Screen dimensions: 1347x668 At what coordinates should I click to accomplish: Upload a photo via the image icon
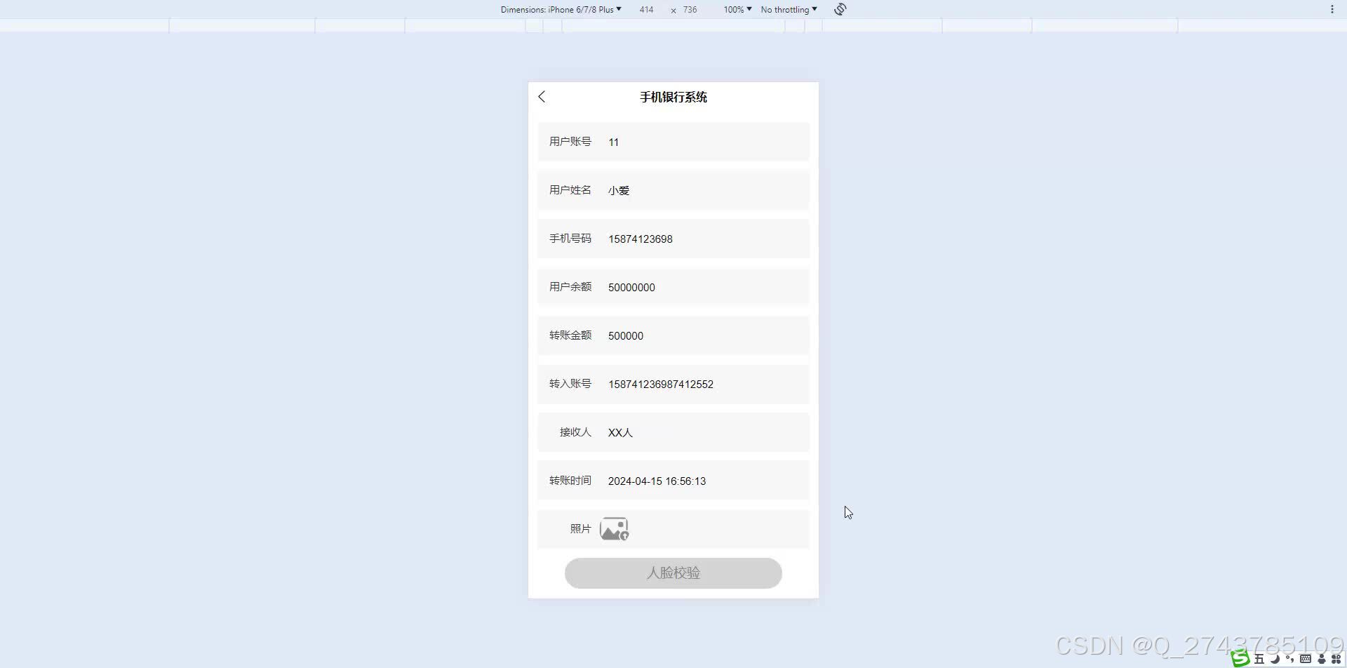(615, 529)
